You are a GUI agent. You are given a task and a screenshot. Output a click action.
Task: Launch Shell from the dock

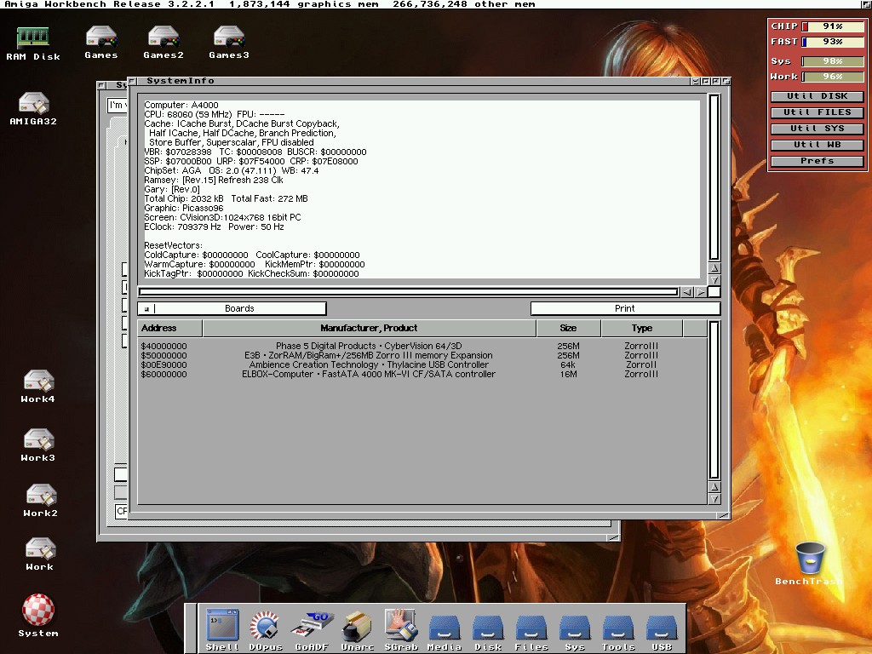coord(222,629)
